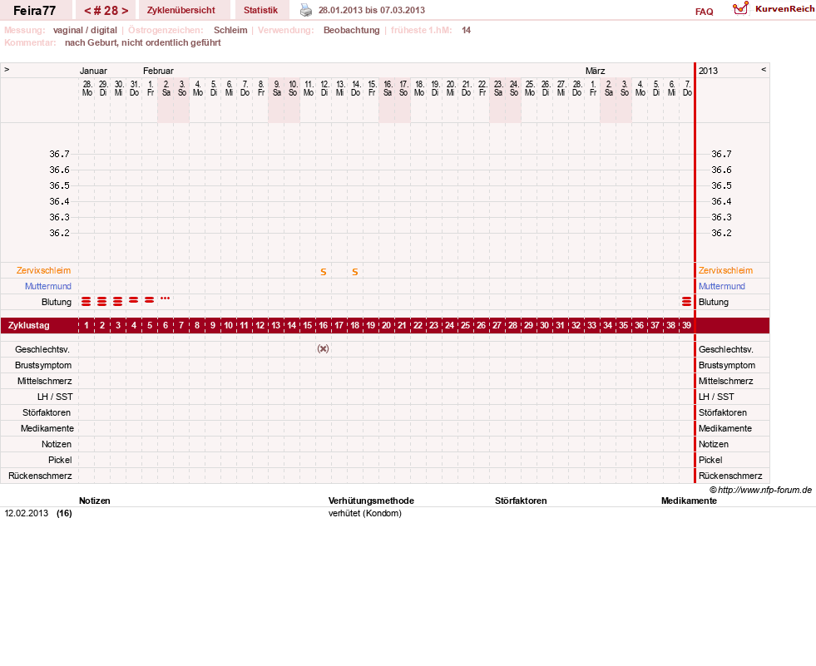This screenshot has width=816, height=666.
Task: Click the Feira77 username heading
Action: pyautogui.click(x=34, y=11)
